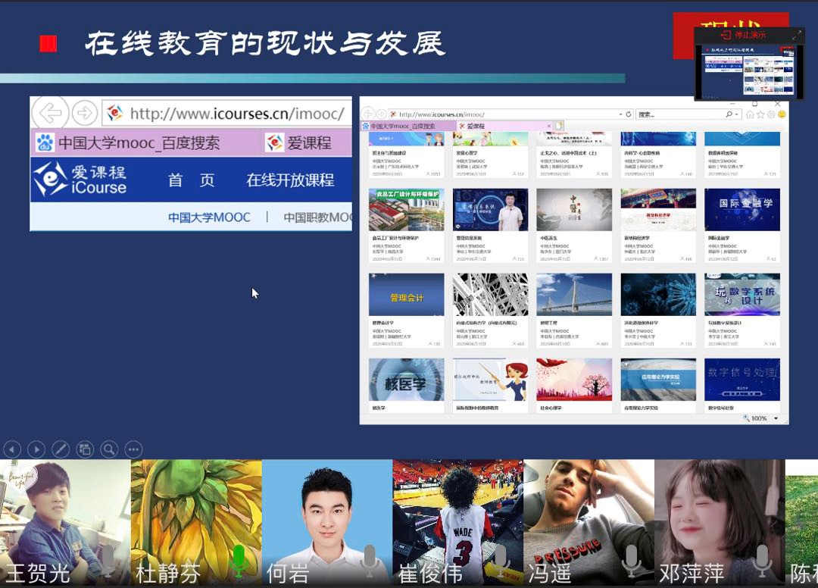Image resolution: width=818 pixels, height=588 pixels.
Task: Click back arrow in the enlarged browser image
Action: coord(50,113)
